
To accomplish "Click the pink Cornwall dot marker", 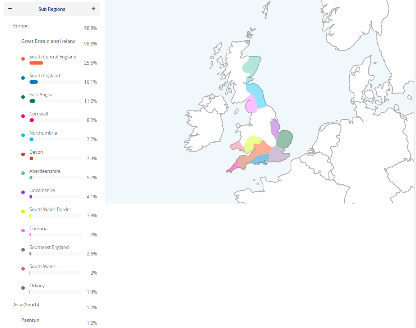I will tap(23, 115).
